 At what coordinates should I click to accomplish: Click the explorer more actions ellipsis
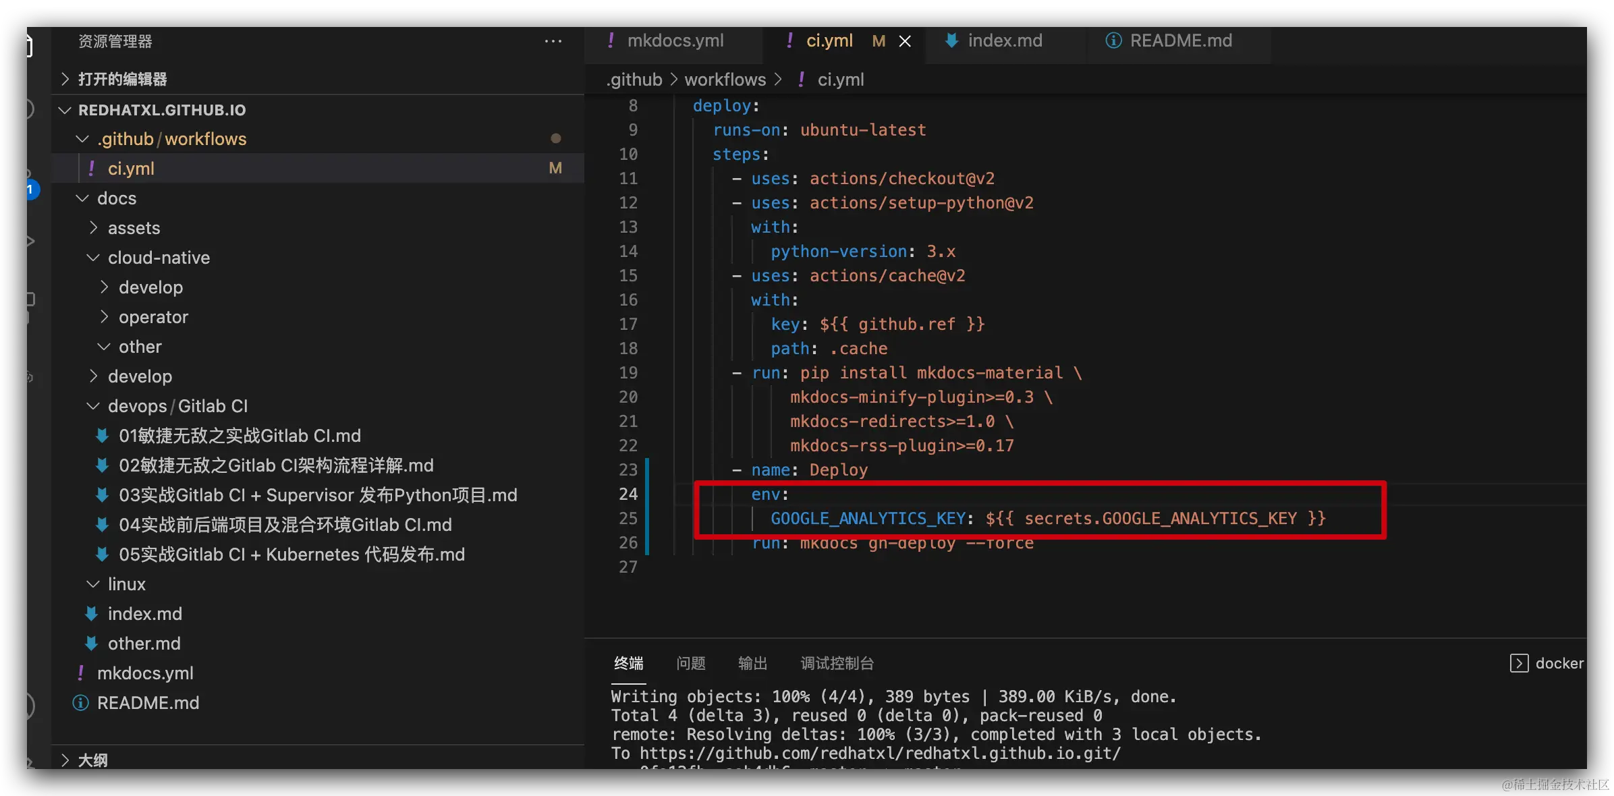tap(553, 41)
